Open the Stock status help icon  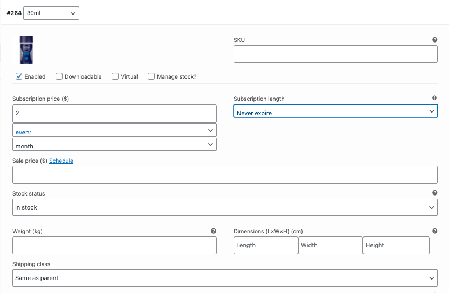(x=435, y=193)
